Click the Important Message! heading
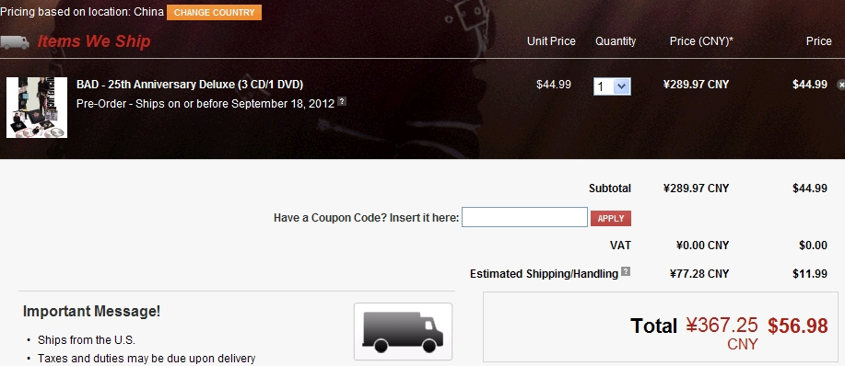This screenshot has height=366, width=845. pyautogui.click(x=91, y=311)
